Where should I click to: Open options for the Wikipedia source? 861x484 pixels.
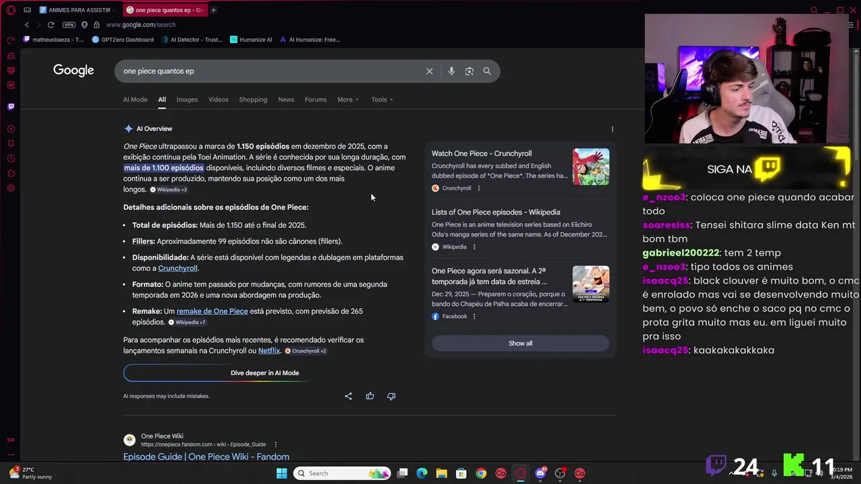474,247
